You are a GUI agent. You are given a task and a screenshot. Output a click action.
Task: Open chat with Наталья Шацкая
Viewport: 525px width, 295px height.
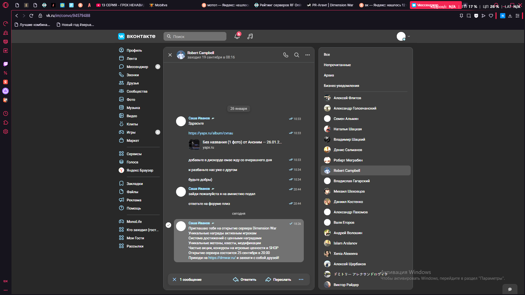[x=366, y=129]
